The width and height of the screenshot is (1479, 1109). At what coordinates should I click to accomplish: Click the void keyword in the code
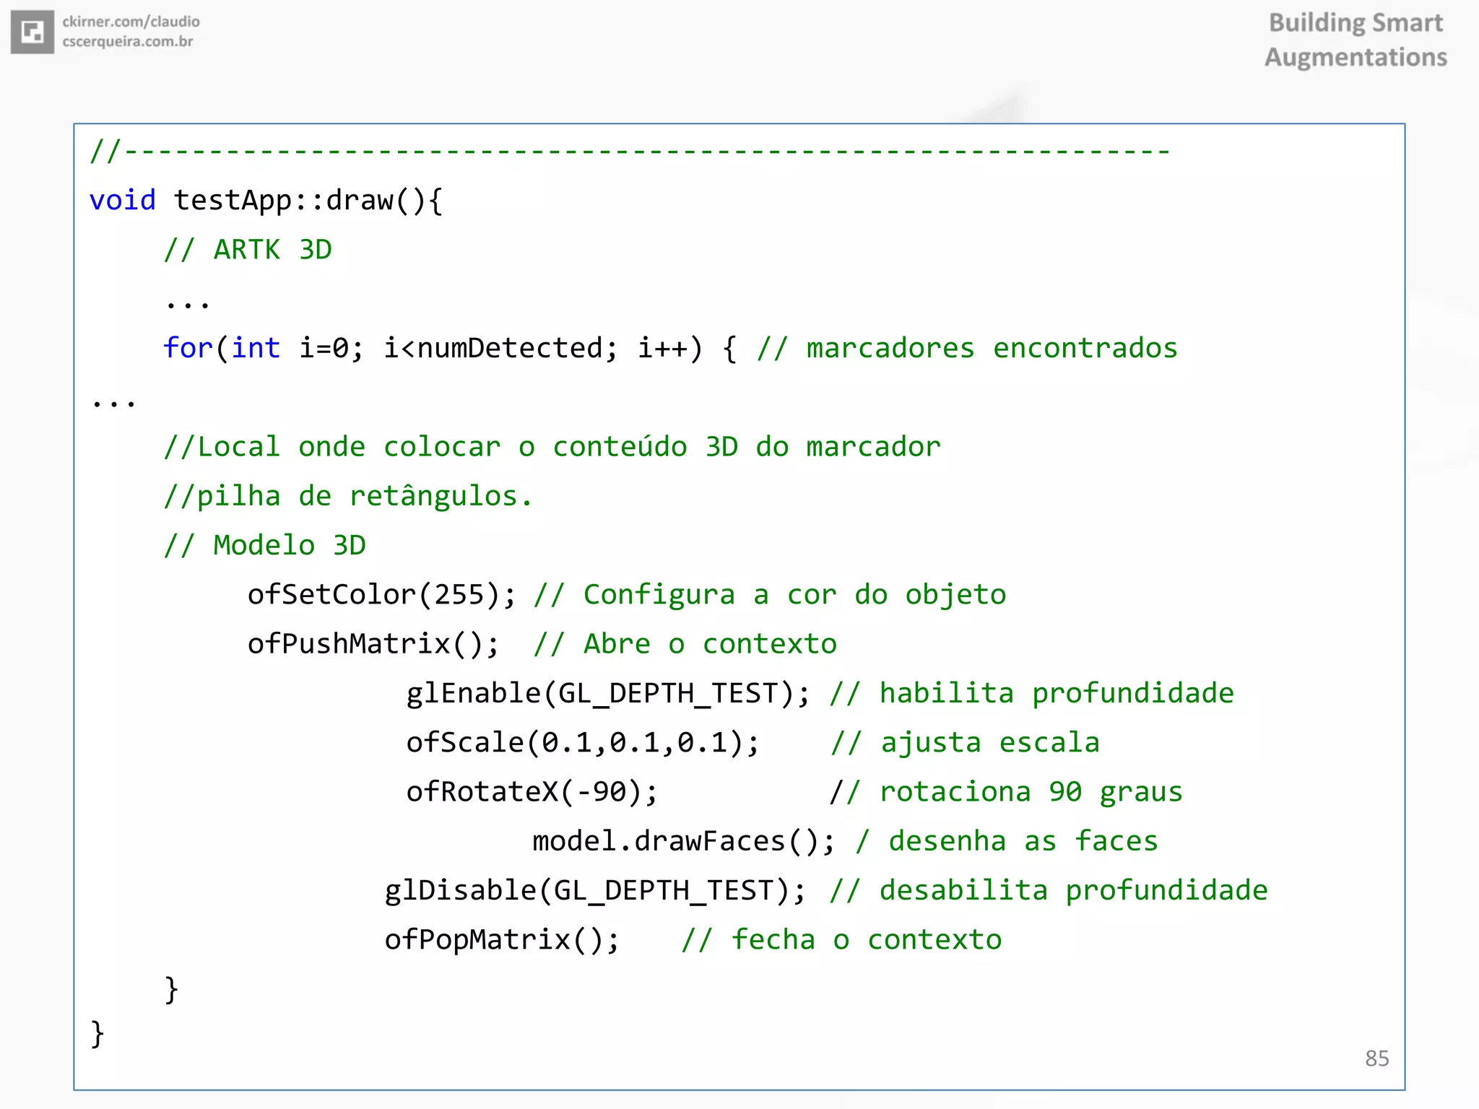tap(122, 200)
